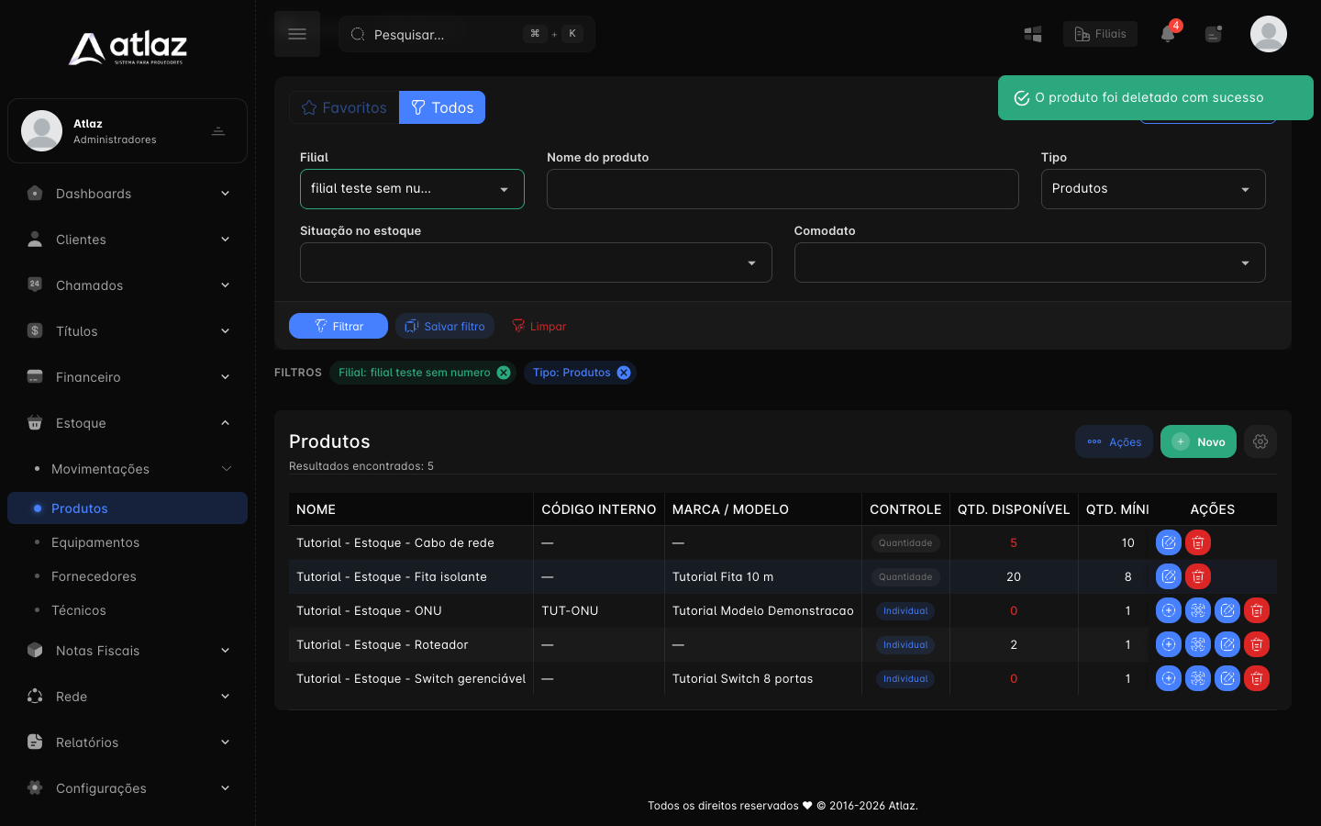
Task: Open the Situação no estoque dropdown
Action: pyautogui.click(x=536, y=262)
